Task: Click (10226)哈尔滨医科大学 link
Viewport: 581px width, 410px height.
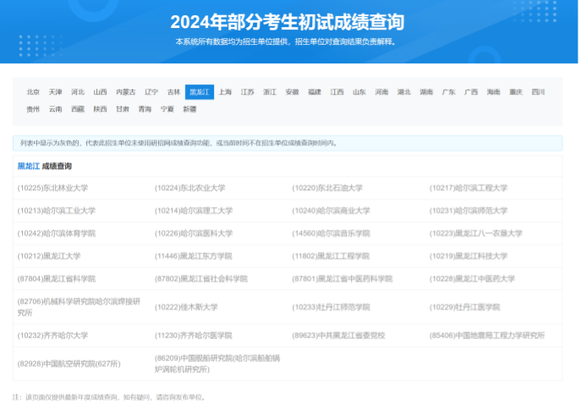Action: pos(194,233)
